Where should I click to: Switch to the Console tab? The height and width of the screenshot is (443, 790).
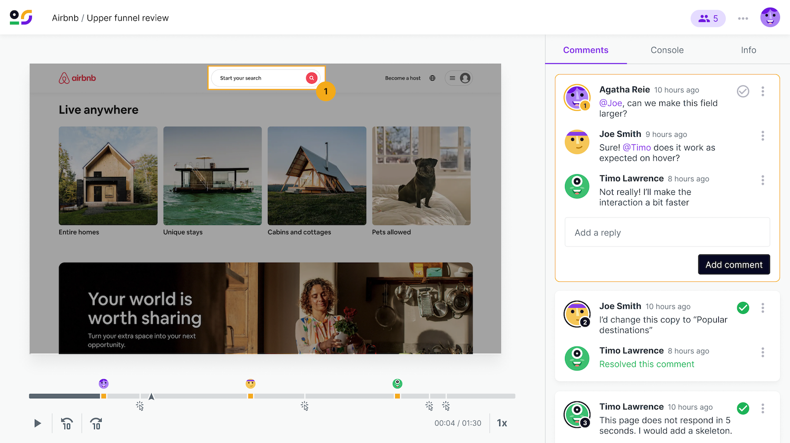tap(667, 50)
